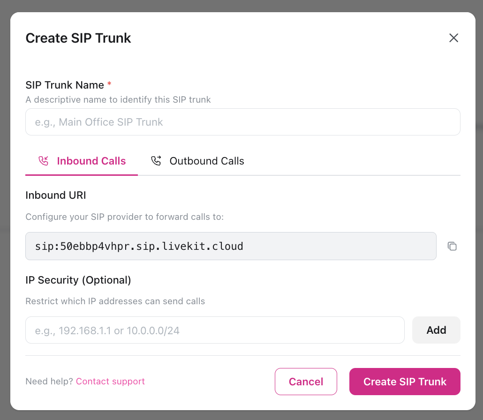Select the sip:50ebbp4vhpr.sip.livekit.cloud URI text

coord(139,246)
